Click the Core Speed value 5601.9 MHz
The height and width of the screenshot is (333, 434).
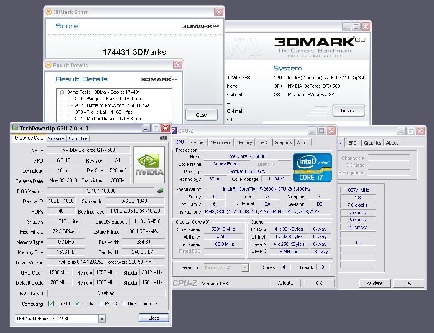pos(223,229)
